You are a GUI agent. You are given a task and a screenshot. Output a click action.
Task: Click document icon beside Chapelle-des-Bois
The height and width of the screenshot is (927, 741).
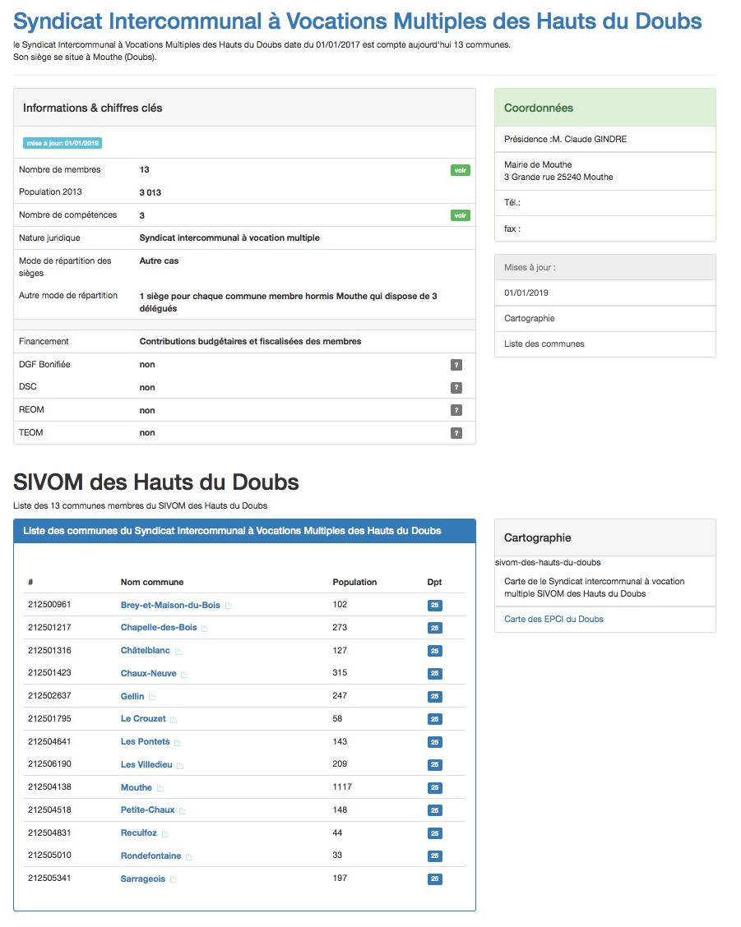click(x=205, y=629)
